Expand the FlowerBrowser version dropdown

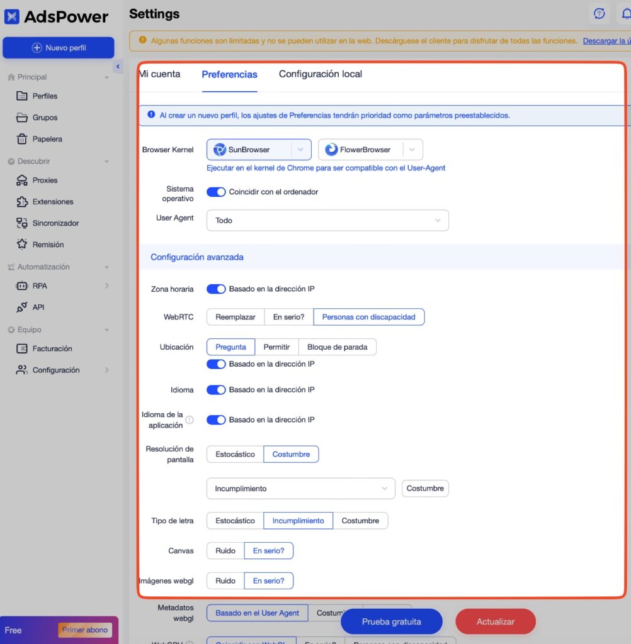(412, 149)
